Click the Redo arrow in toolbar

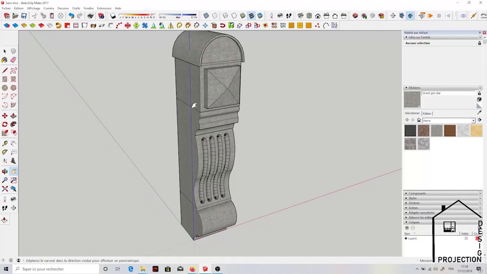click(80, 16)
